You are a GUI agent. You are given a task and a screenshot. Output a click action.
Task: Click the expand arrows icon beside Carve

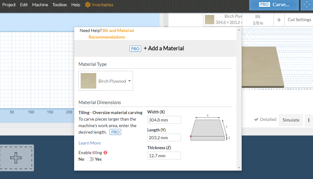[x=307, y=5]
